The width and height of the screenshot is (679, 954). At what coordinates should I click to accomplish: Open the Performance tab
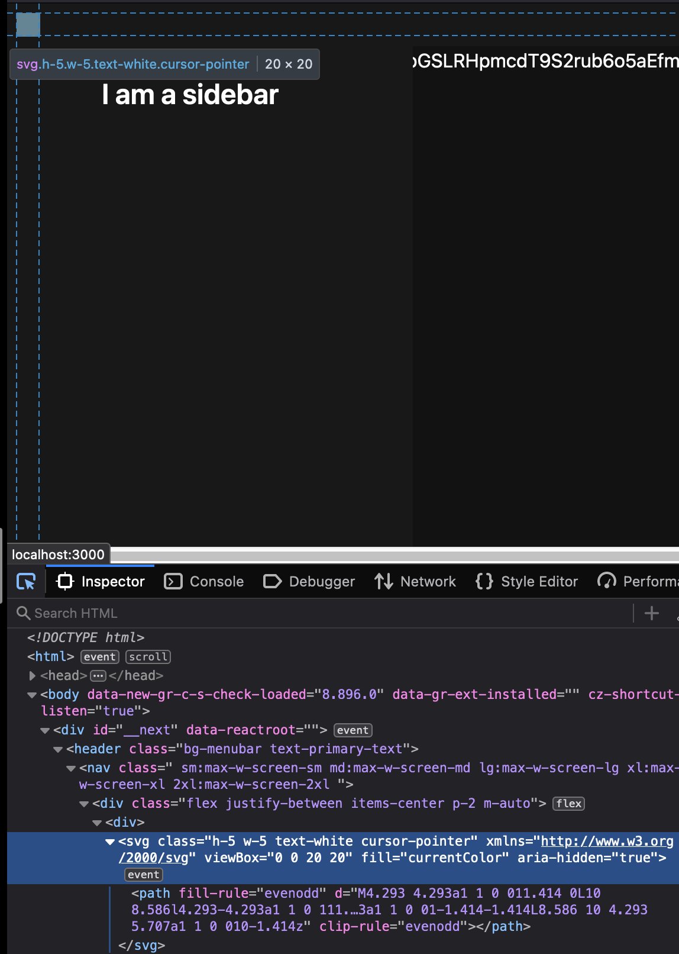coord(638,582)
